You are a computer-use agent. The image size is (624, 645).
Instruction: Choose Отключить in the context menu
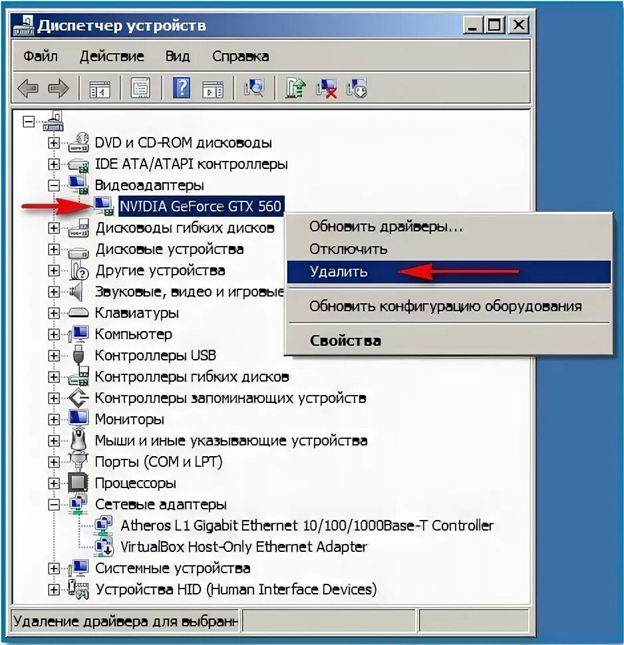point(448,249)
